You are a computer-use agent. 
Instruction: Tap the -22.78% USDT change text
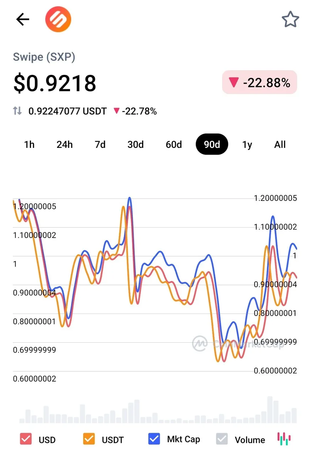point(135,111)
